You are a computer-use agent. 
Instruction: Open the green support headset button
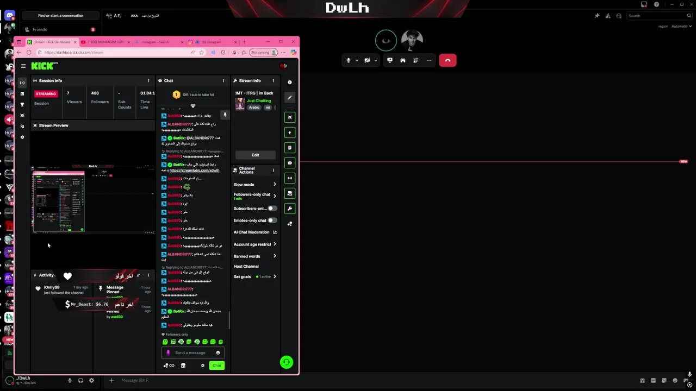287,362
